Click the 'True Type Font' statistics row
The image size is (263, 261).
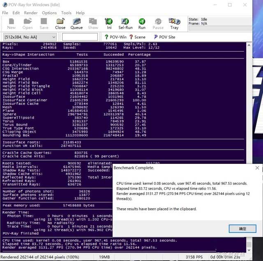(74, 128)
